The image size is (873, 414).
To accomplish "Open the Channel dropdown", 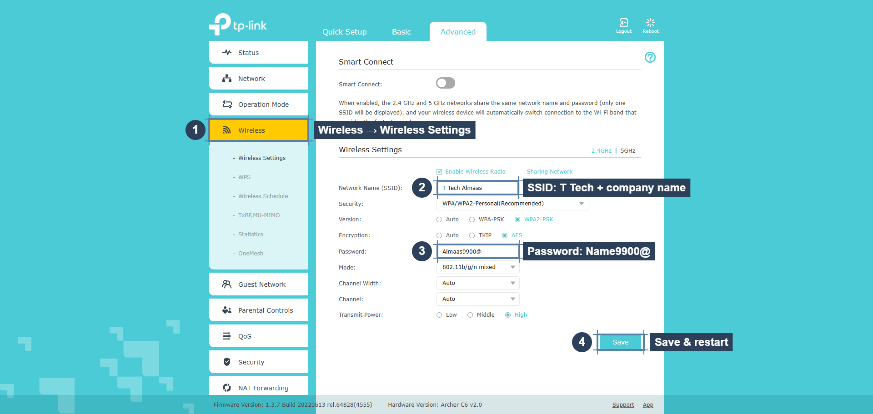I will (478, 299).
